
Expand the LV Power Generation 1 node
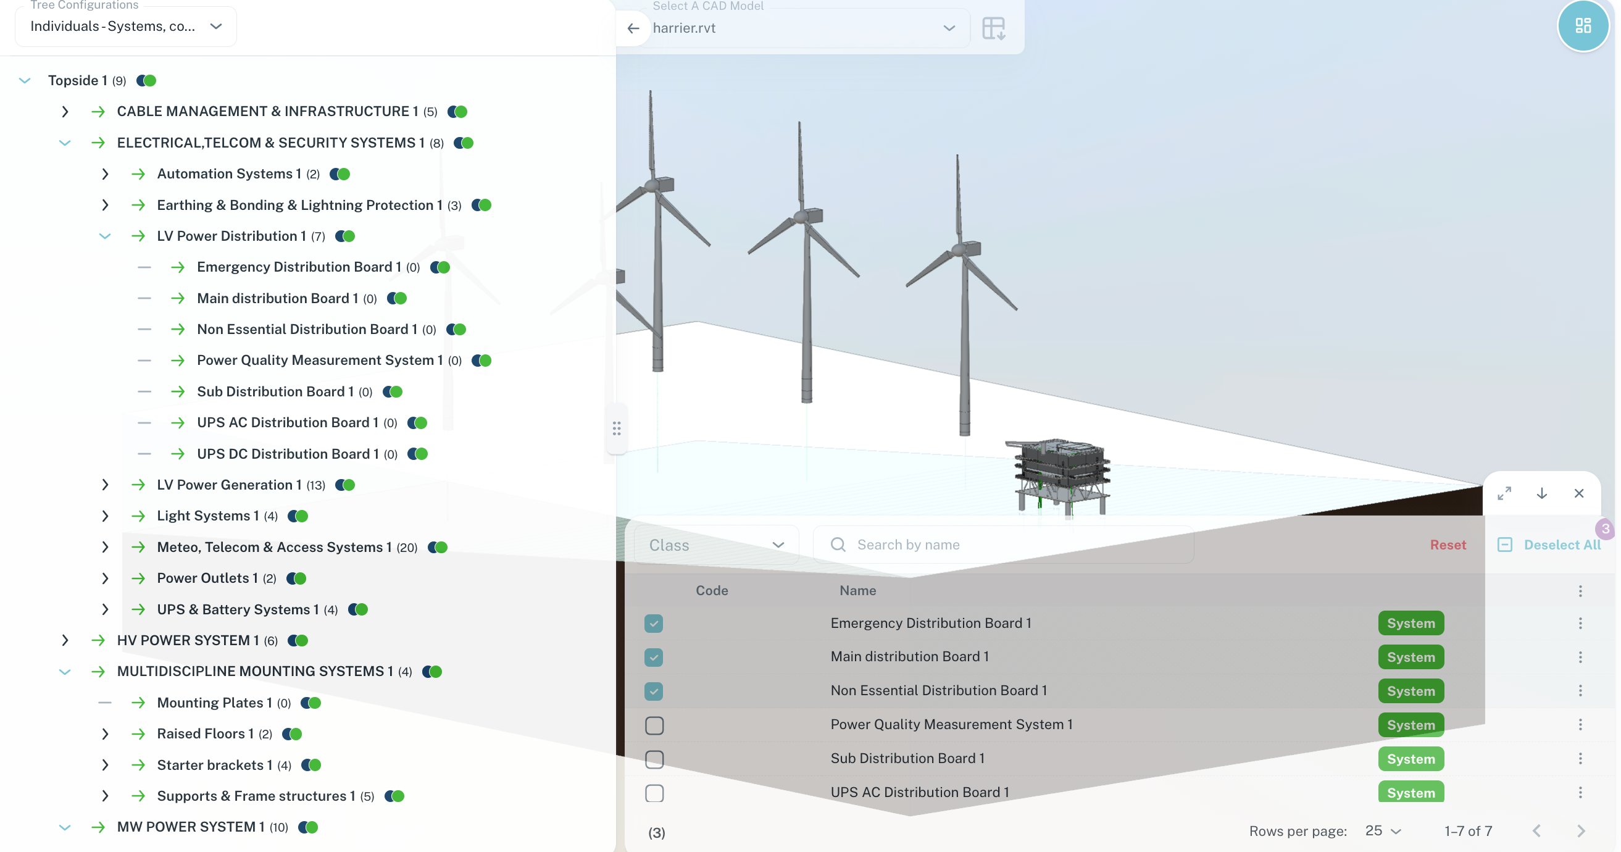coord(105,485)
